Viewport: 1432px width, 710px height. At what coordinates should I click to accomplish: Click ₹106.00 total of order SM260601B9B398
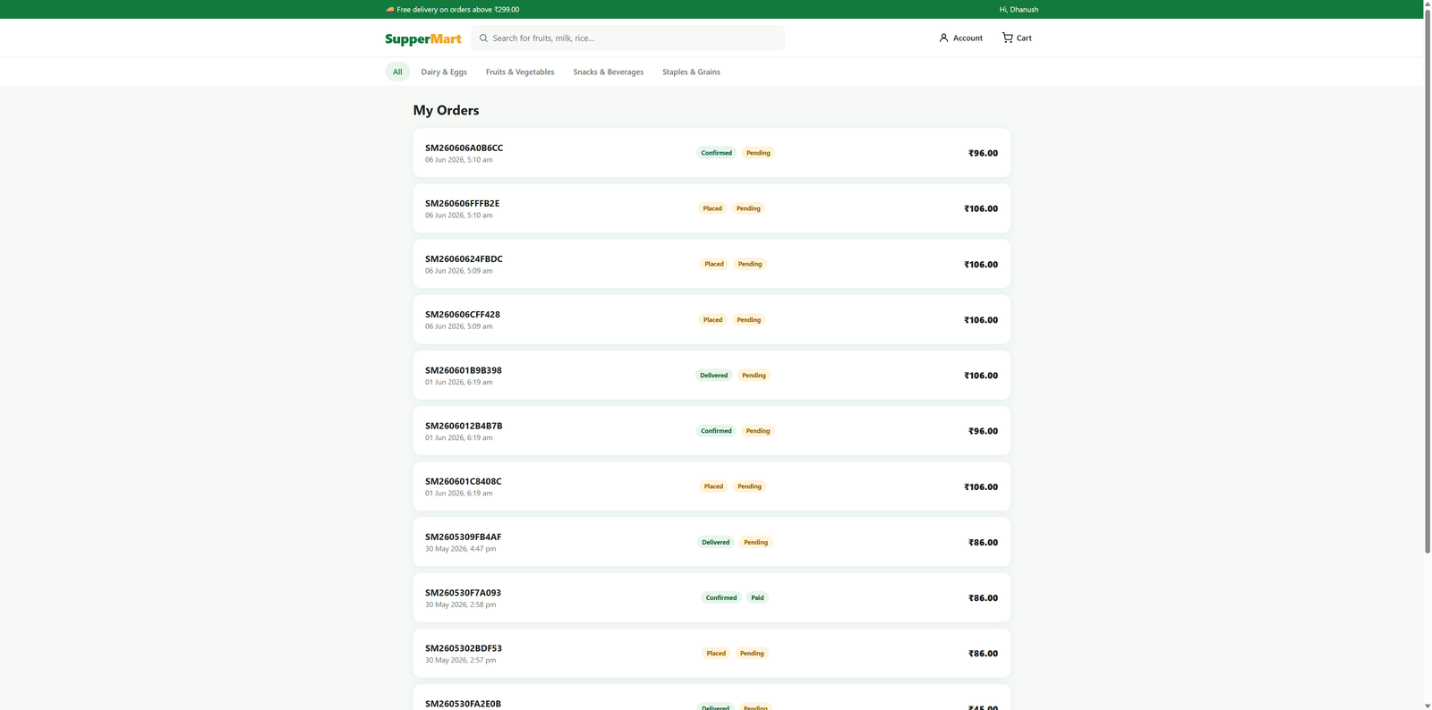pos(981,376)
